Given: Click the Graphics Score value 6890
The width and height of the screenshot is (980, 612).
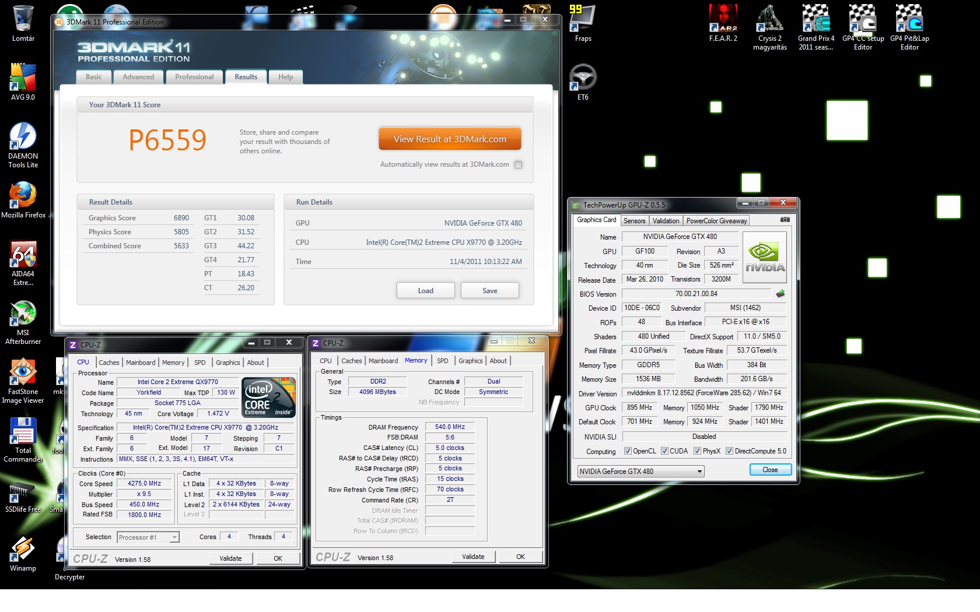Looking at the screenshot, I should pyautogui.click(x=181, y=218).
